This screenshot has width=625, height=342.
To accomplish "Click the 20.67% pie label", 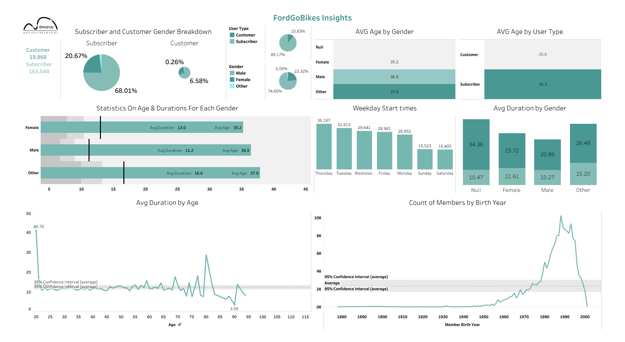I will pos(76,56).
